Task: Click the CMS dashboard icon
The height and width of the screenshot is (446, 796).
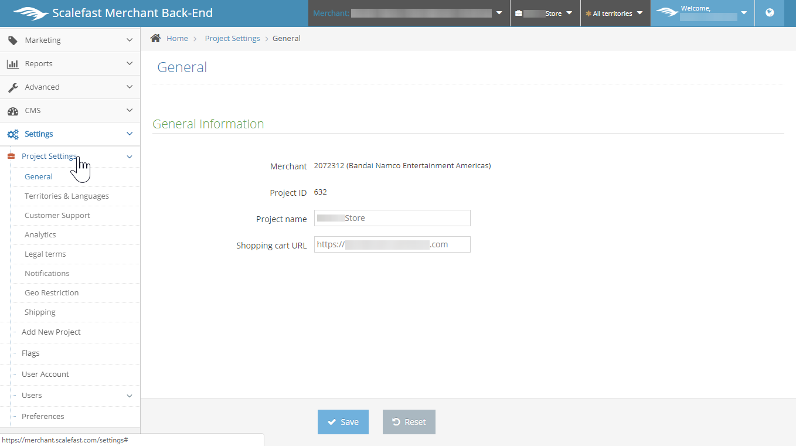Action: click(x=12, y=111)
